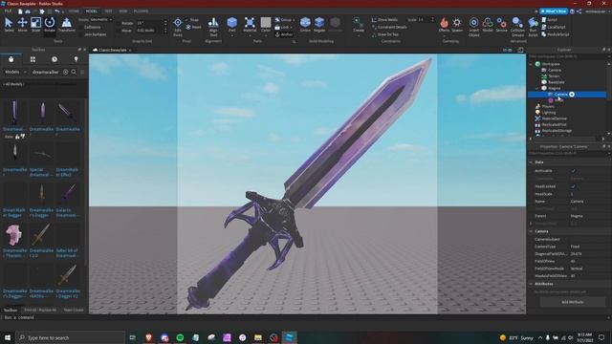Viewport: 612px width, 344px height.
Task: Toggle the Rotate snap checkbox
Action: tap(119, 23)
